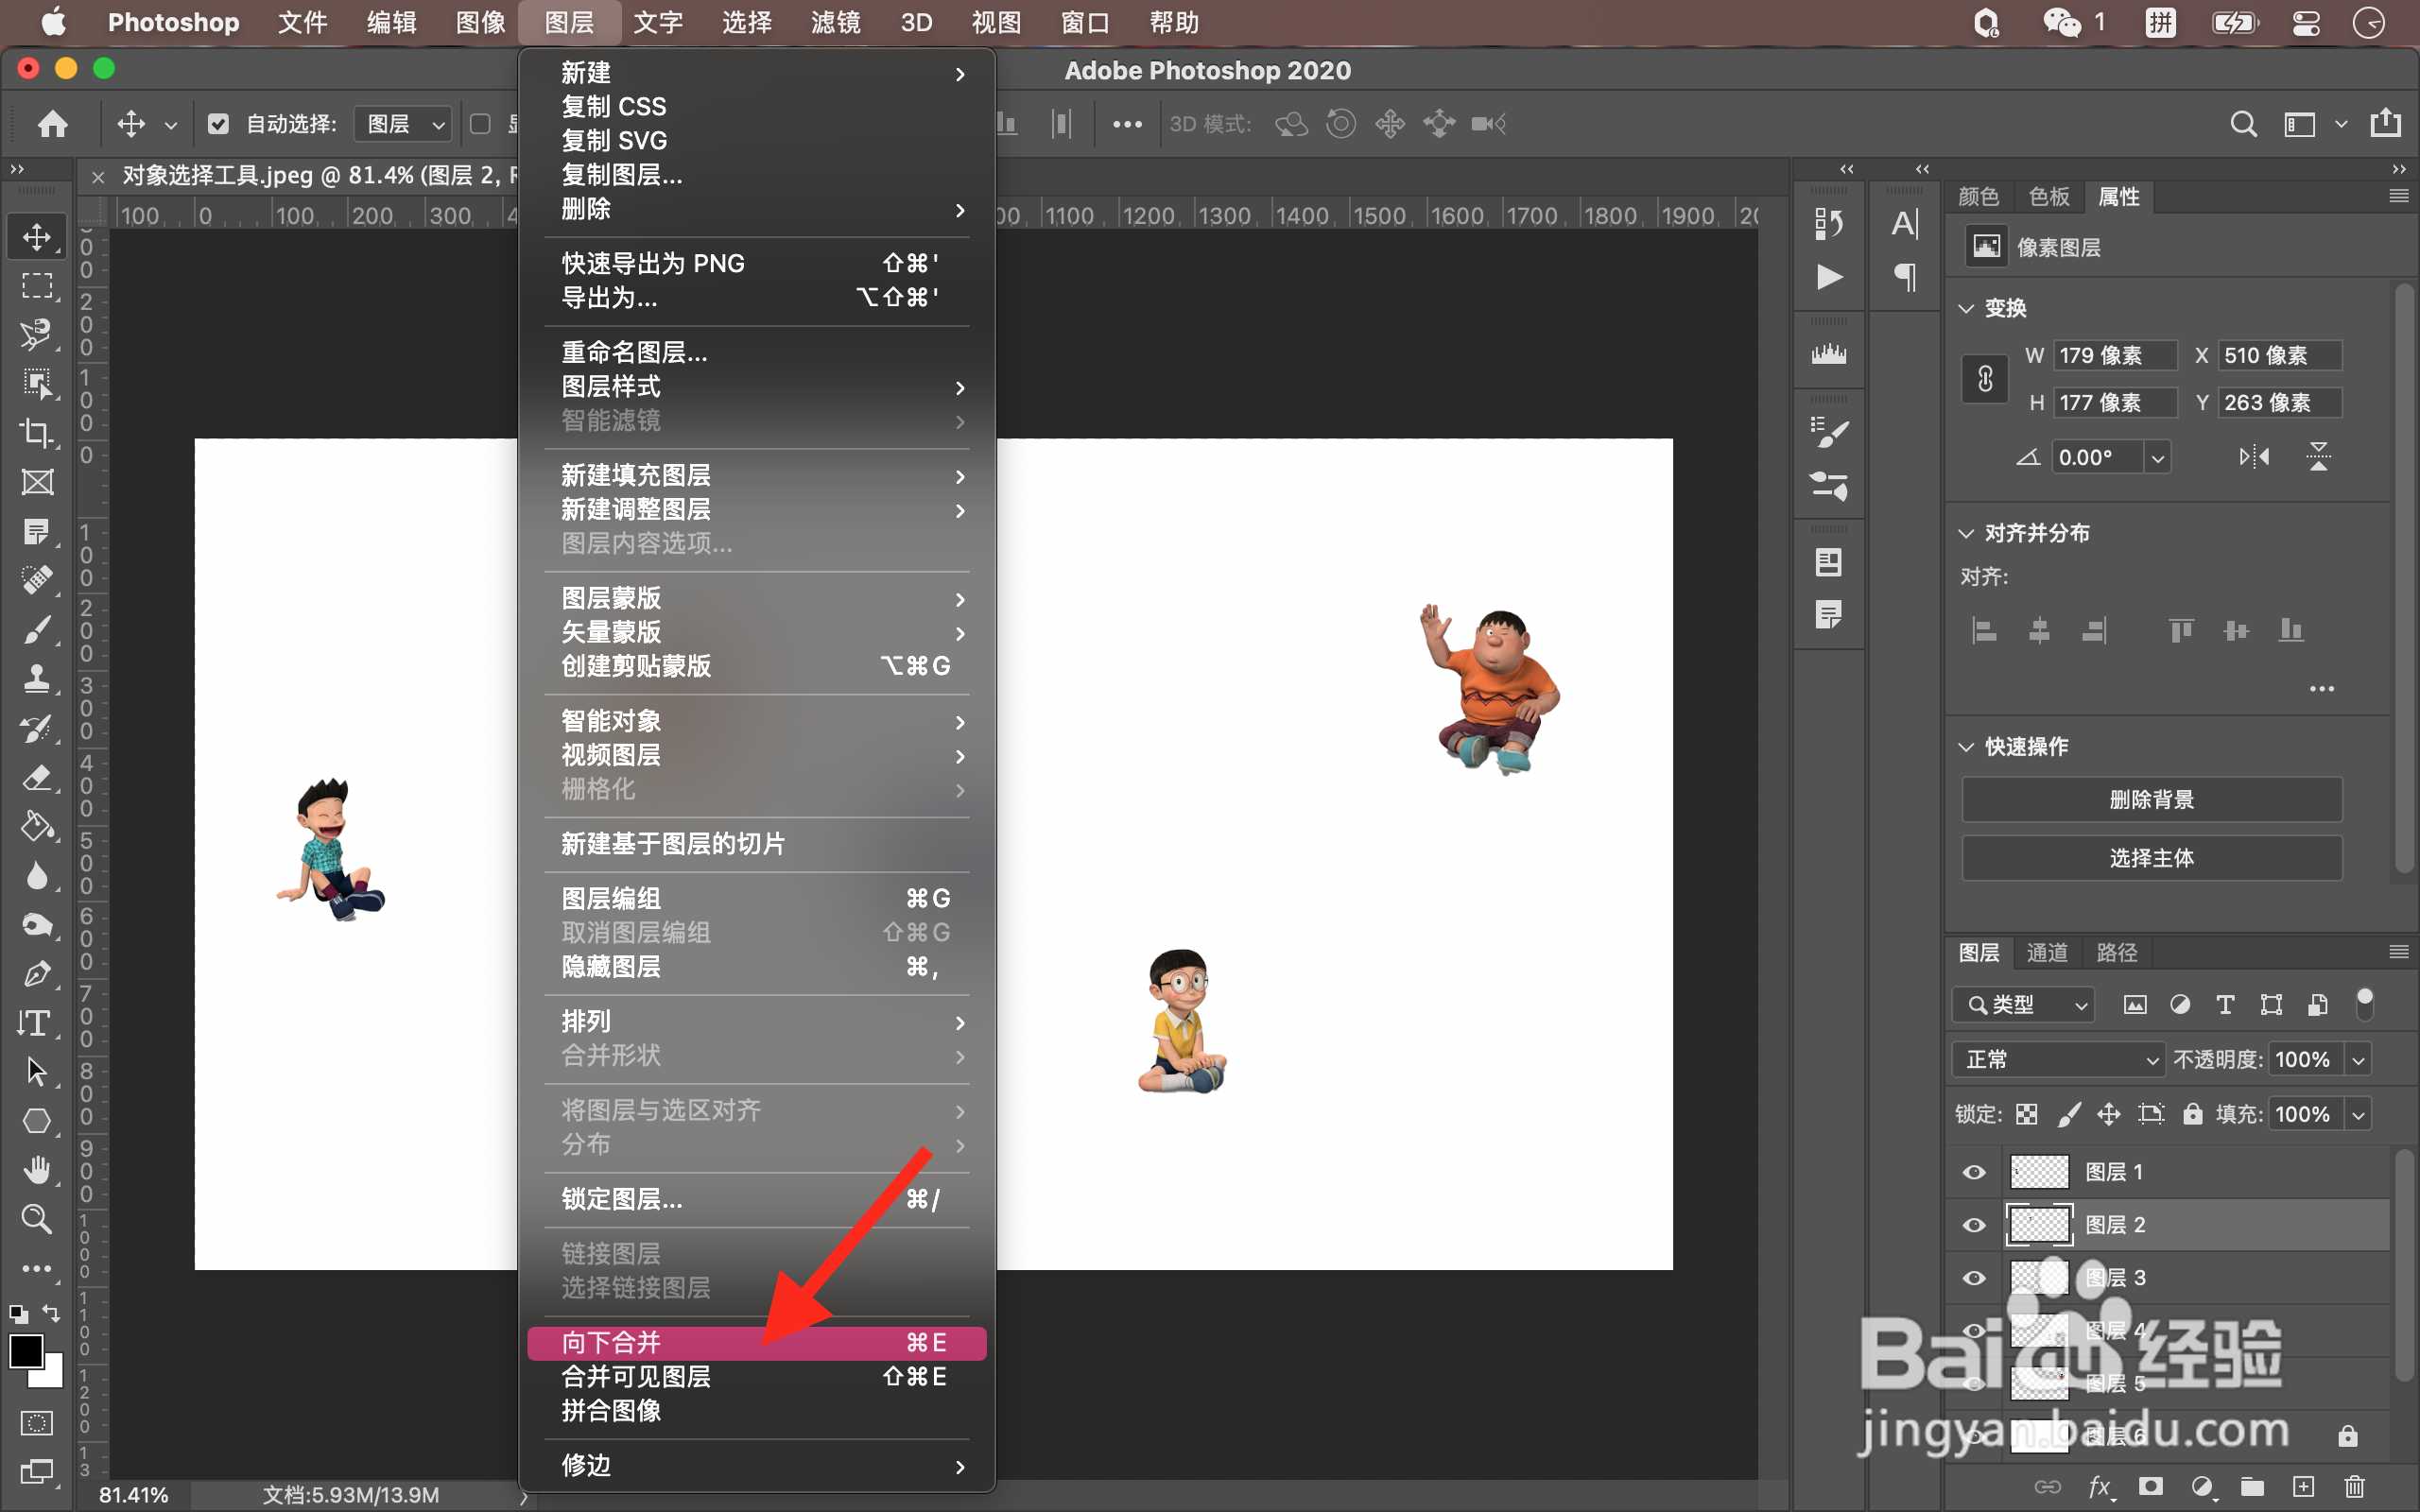Select the Rectangular Marquee tool
This screenshot has width=2420, height=1512.
tap(37, 286)
